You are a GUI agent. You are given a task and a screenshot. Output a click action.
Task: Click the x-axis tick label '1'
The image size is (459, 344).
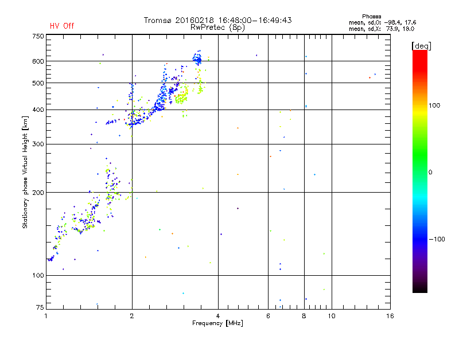(46, 316)
